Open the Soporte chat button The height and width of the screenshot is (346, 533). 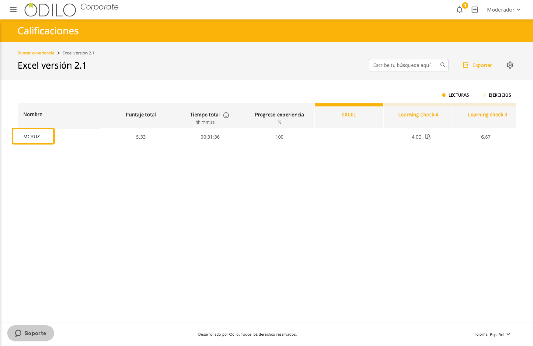30,333
